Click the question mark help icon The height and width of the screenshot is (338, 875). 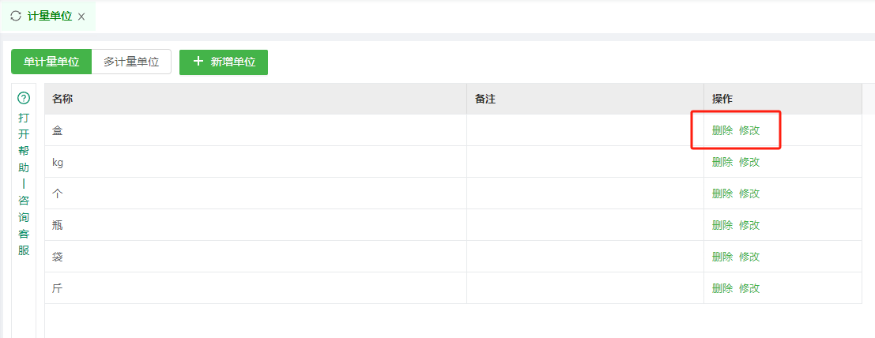tap(24, 98)
